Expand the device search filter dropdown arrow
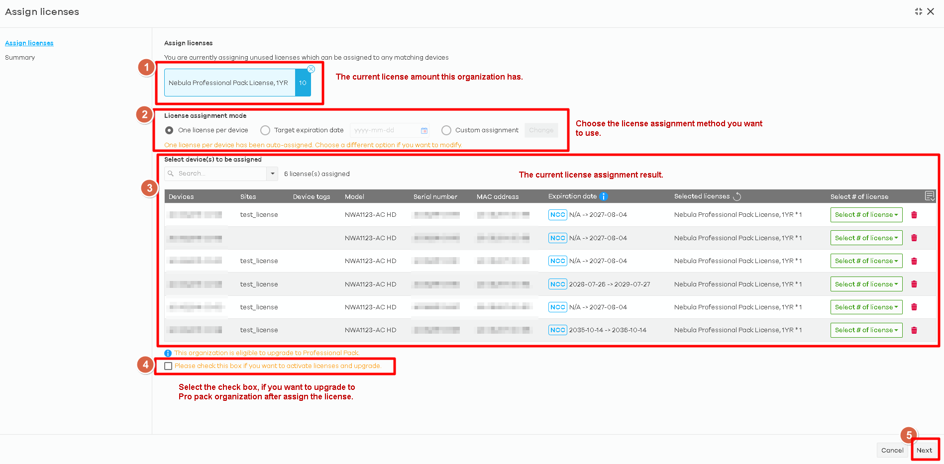The height and width of the screenshot is (464, 944). 272,174
